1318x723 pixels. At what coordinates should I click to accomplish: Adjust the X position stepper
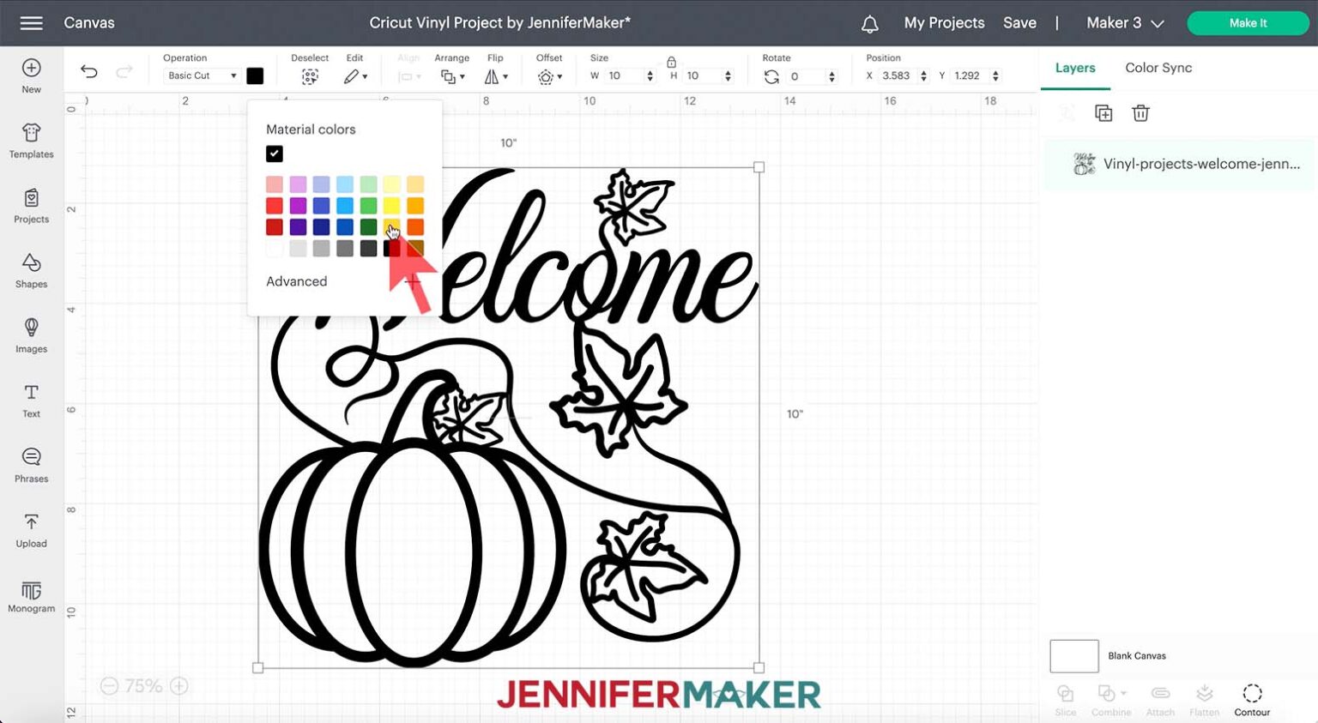click(923, 76)
